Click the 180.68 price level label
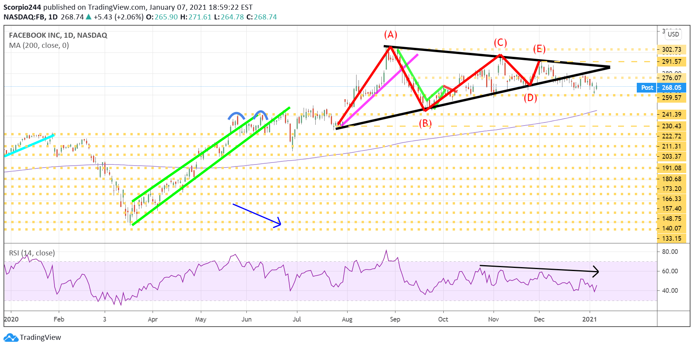The image size is (694, 348). click(x=671, y=179)
